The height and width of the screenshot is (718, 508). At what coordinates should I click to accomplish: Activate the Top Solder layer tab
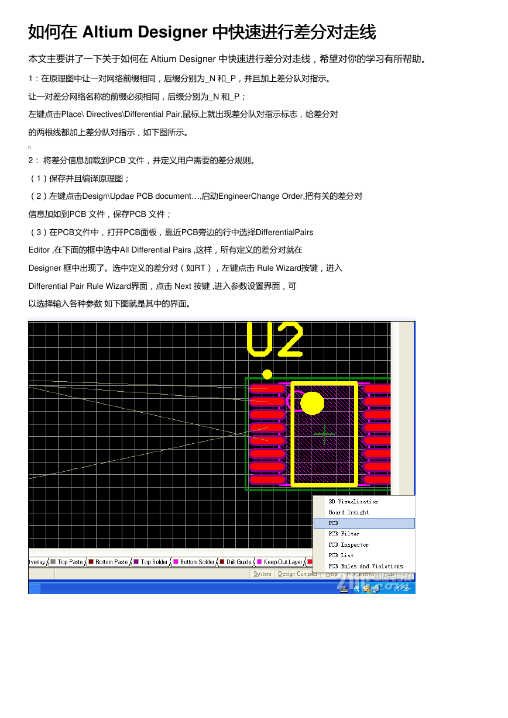point(151,562)
